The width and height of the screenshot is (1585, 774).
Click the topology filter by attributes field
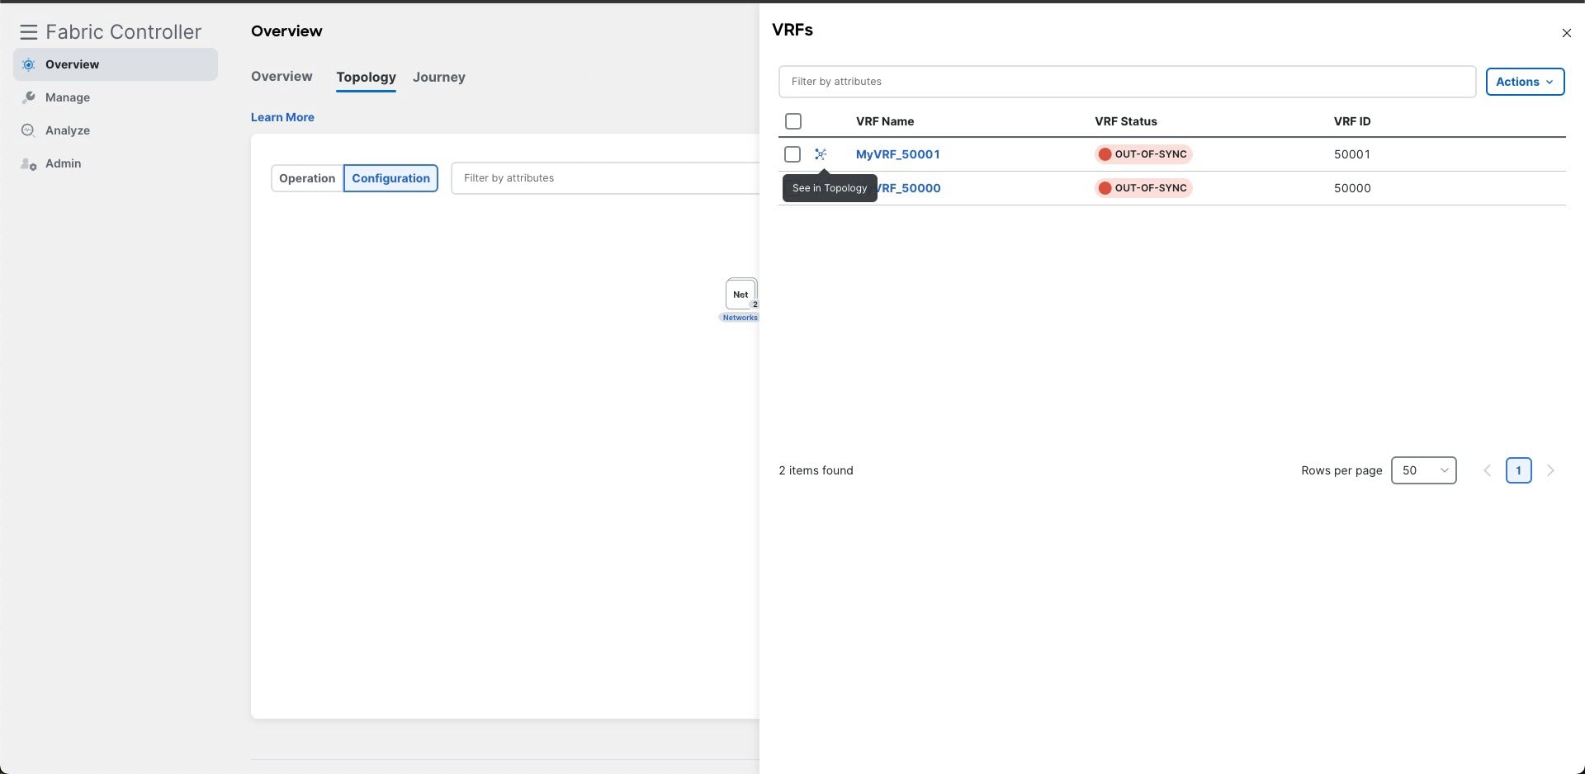pyautogui.click(x=605, y=178)
